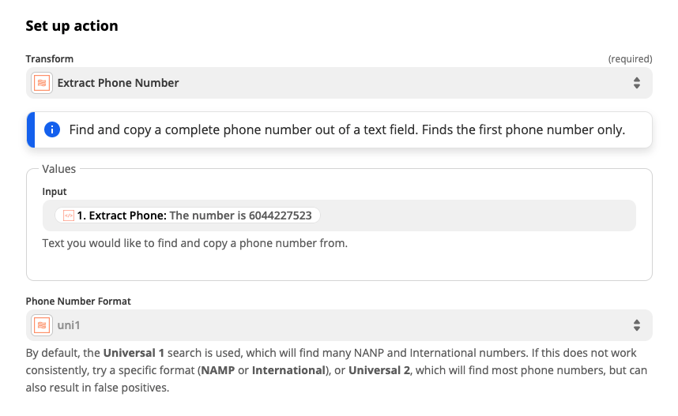678x416 pixels.
Task: Click the Formatter icon in the Transform field
Action: tap(42, 83)
